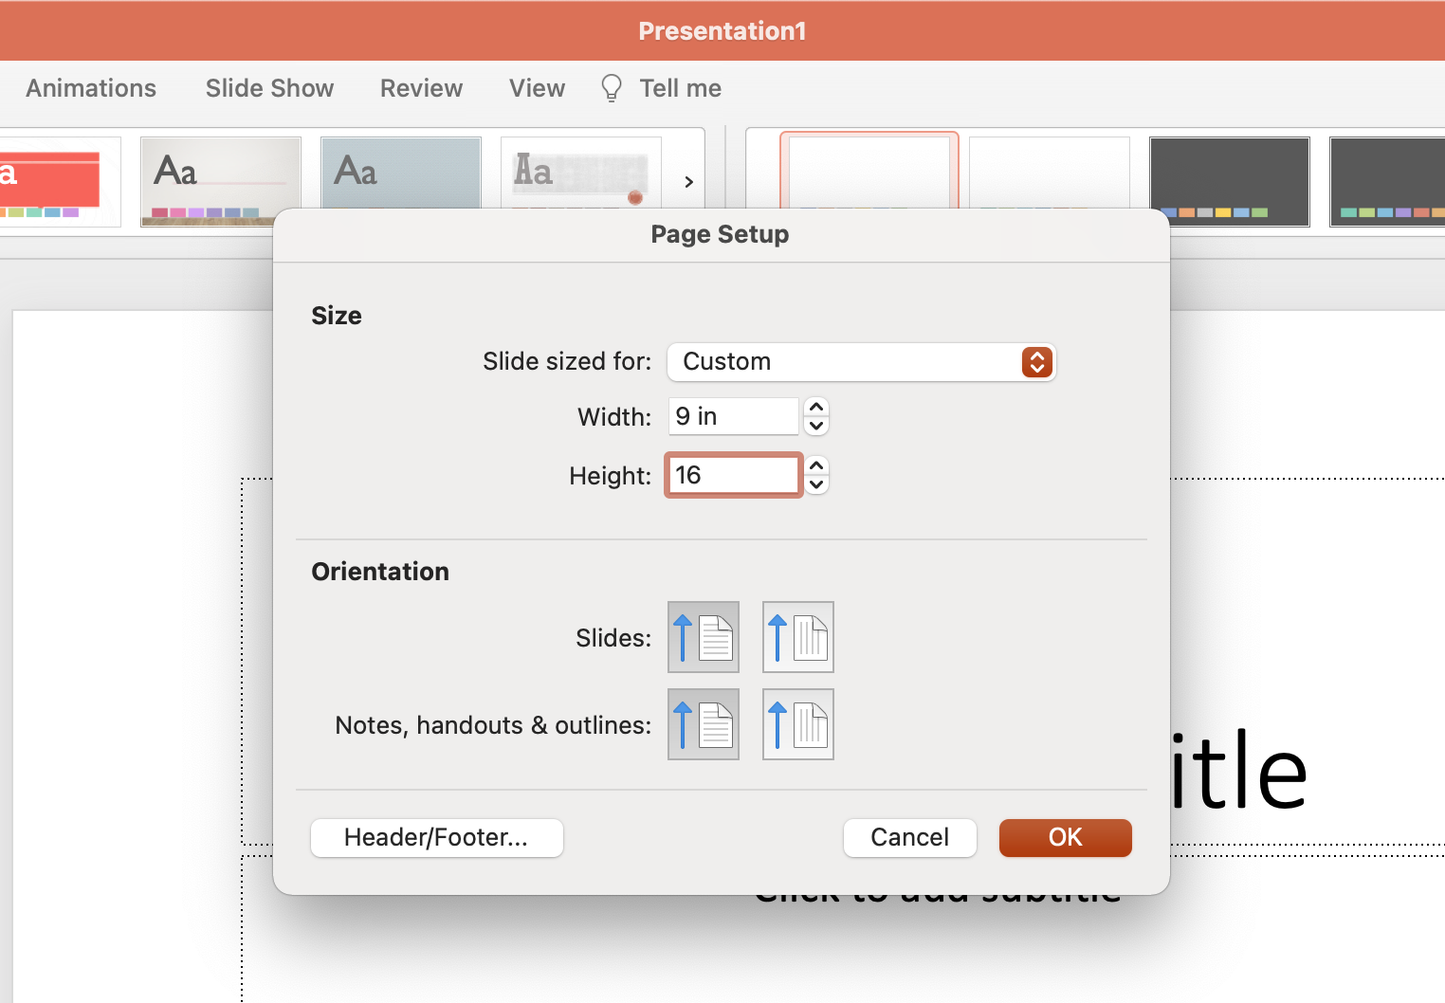Click the Tell me lightbulb icon
Viewport: 1445px width, 1003px height.
(612, 88)
